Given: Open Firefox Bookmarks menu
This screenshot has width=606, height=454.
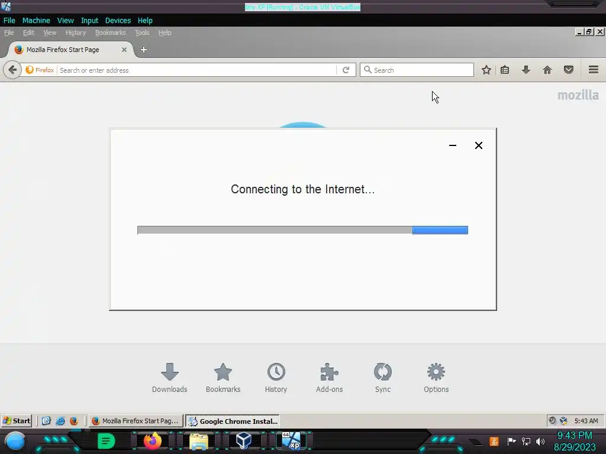Looking at the screenshot, I should pos(110,33).
